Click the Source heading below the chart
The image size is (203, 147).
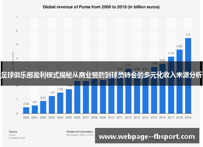(x=13, y=132)
